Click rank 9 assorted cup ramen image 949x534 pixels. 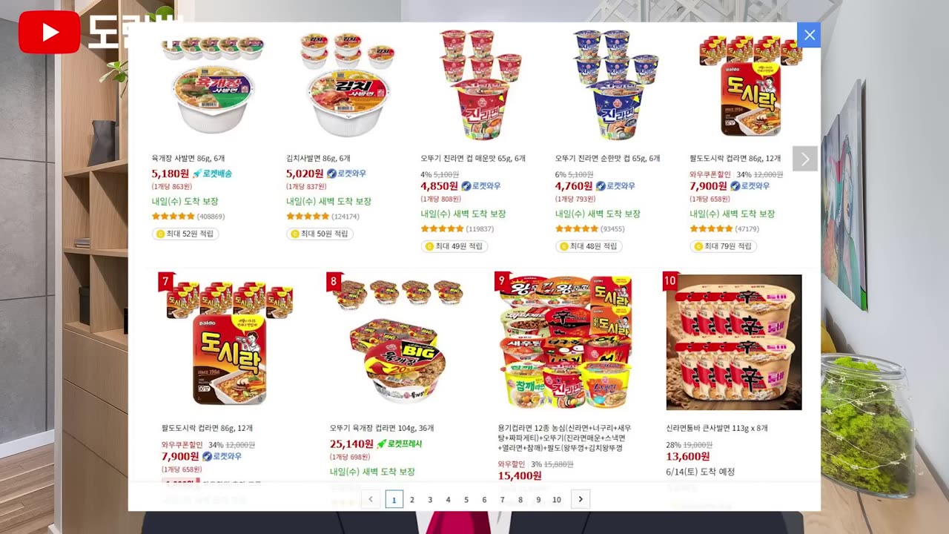[565, 342]
